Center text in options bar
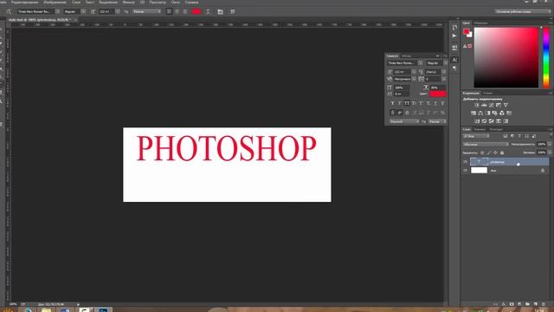 coord(177,11)
